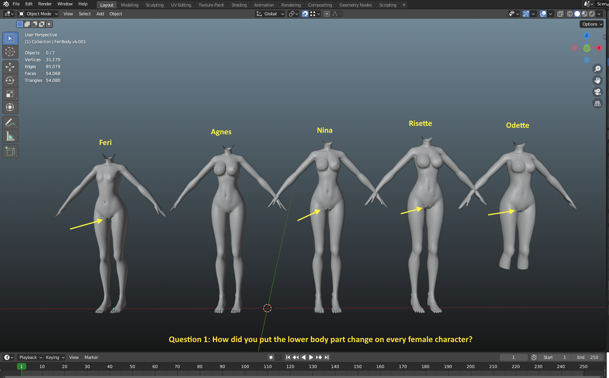This screenshot has height=378, width=609.
Task: Select the Measure tool
Action: pyautogui.click(x=10, y=136)
